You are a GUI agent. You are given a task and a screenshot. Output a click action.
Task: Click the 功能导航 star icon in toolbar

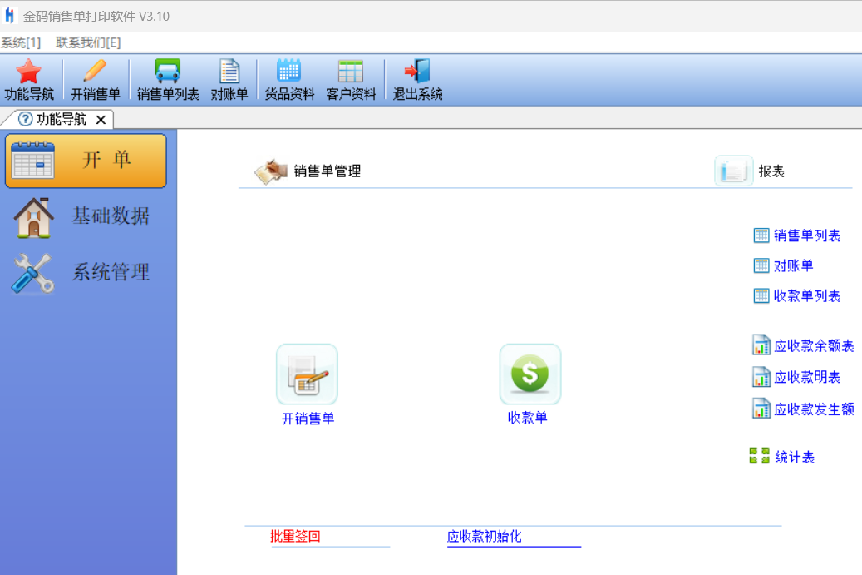click(x=28, y=72)
